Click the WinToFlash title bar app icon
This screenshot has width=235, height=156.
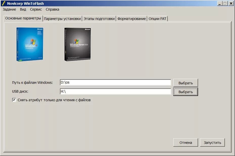[4, 3]
